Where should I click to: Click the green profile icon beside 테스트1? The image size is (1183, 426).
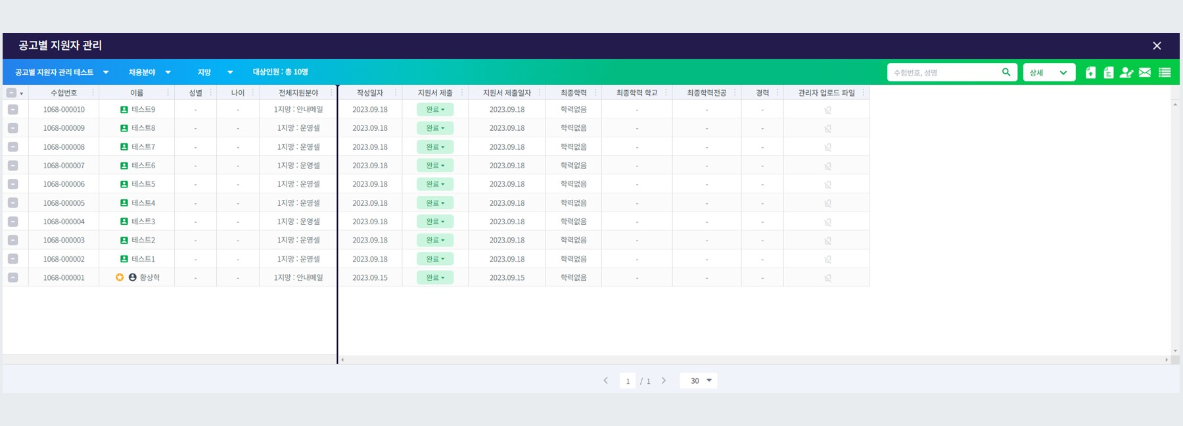point(124,259)
